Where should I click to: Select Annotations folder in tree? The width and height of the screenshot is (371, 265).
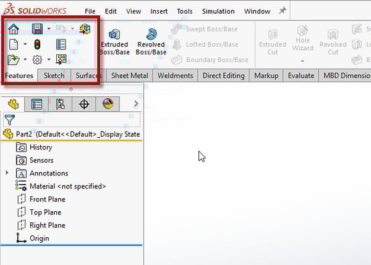[42, 174]
